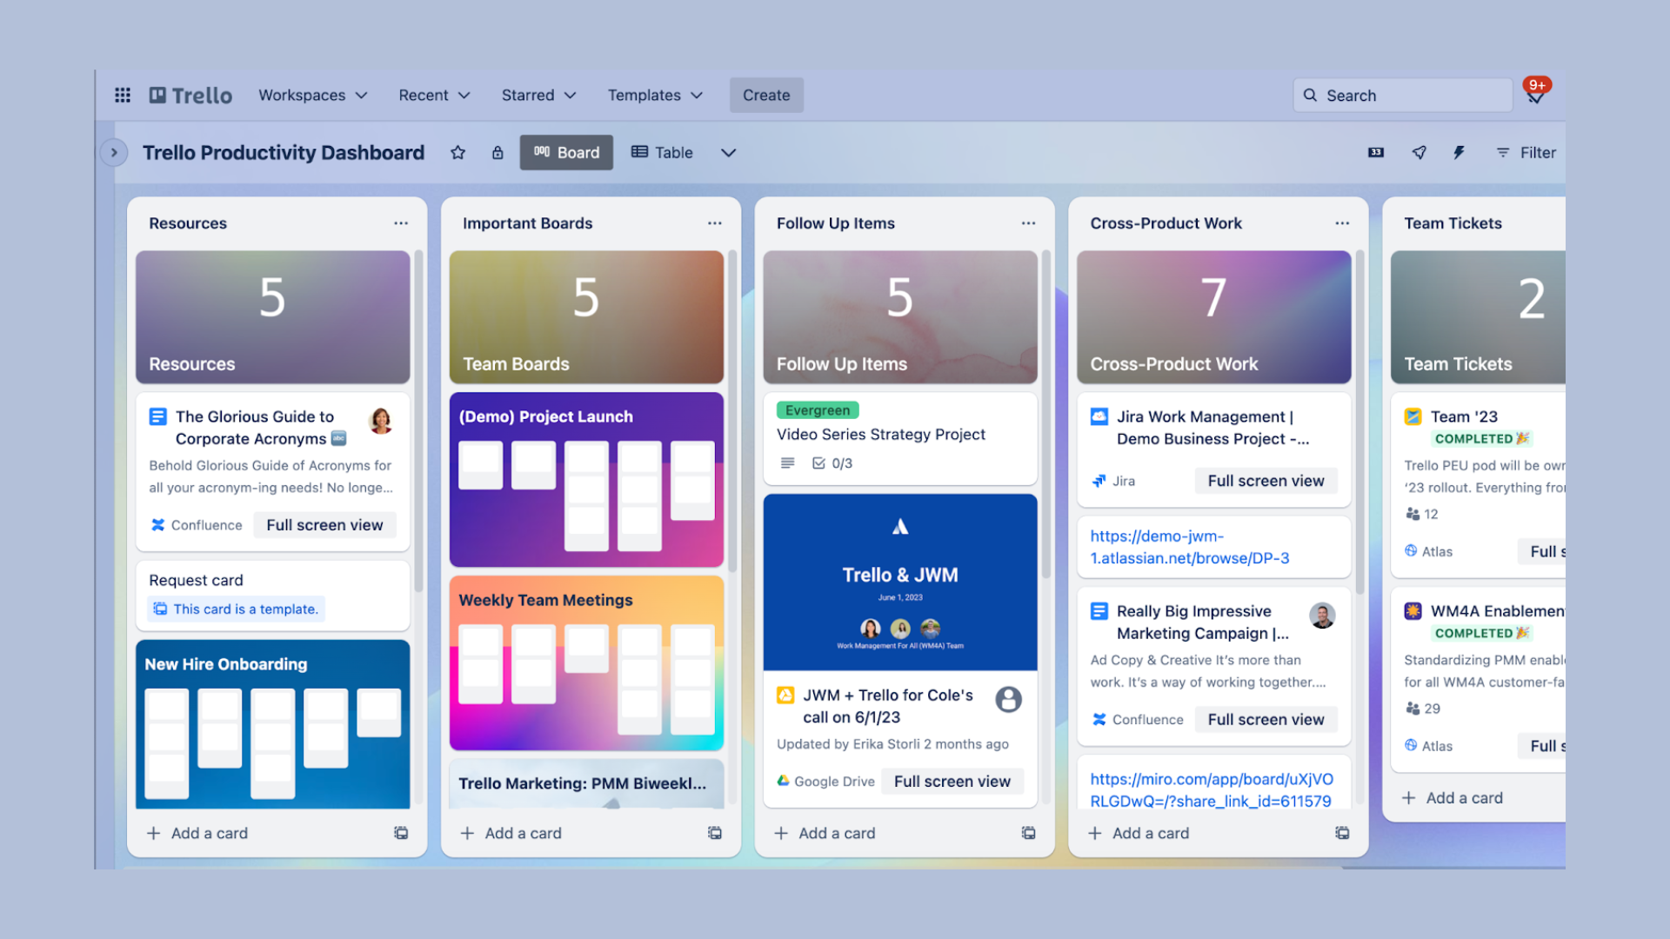
Task: Open the Recent menu
Action: 433,95
